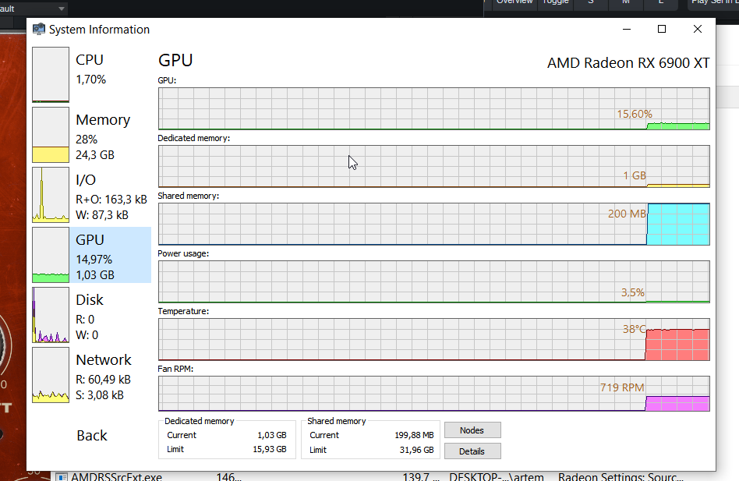Open the I/O activity graph thumbnail

click(x=51, y=195)
